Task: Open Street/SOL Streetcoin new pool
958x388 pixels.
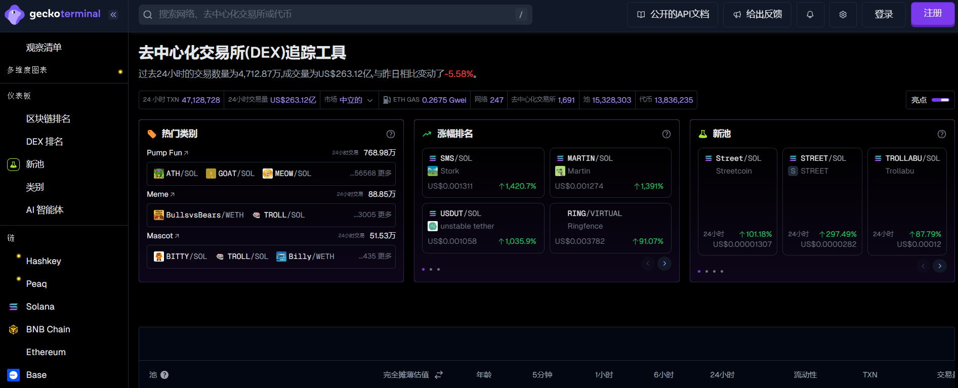Action: [737, 201]
